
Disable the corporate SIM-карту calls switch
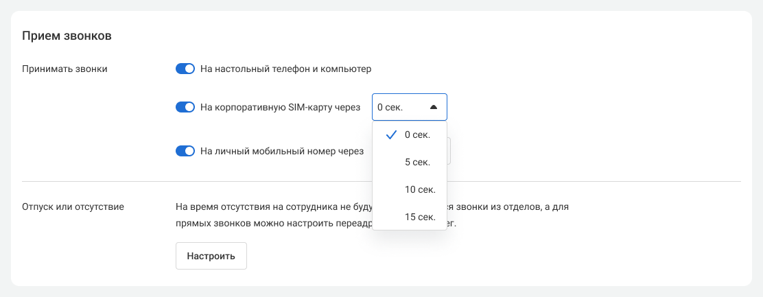coord(185,107)
